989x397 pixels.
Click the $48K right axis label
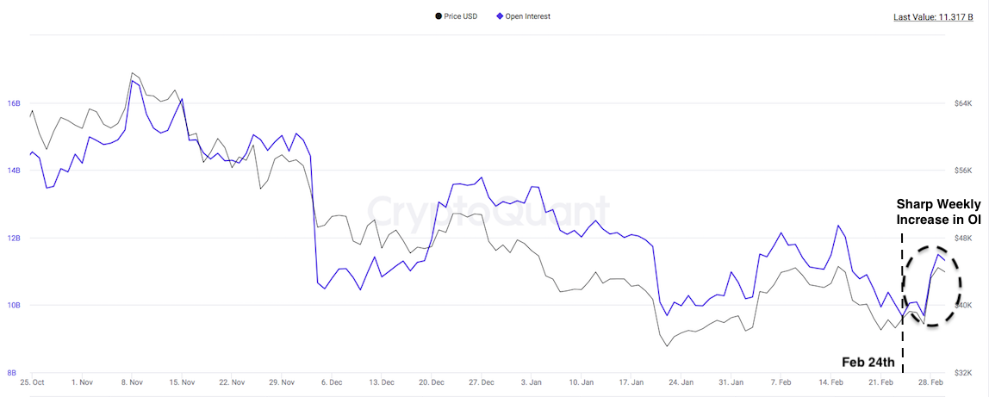click(x=965, y=239)
